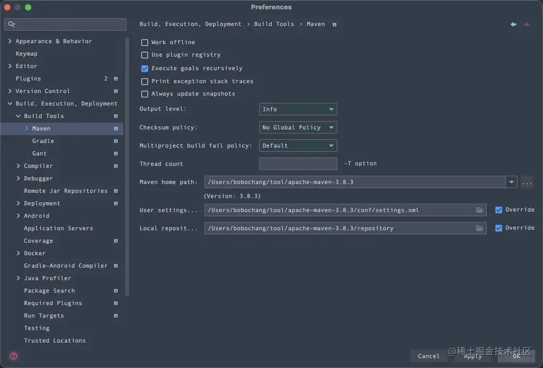Uncheck Execute goals recursively
Viewport: 543px width, 368px height.
click(x=145, y=68)
